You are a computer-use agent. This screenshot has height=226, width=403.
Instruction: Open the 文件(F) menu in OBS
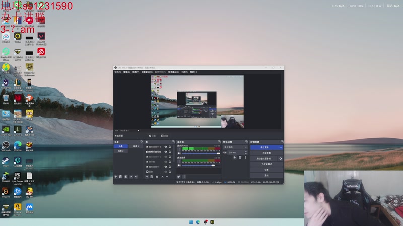coord(117,72)
